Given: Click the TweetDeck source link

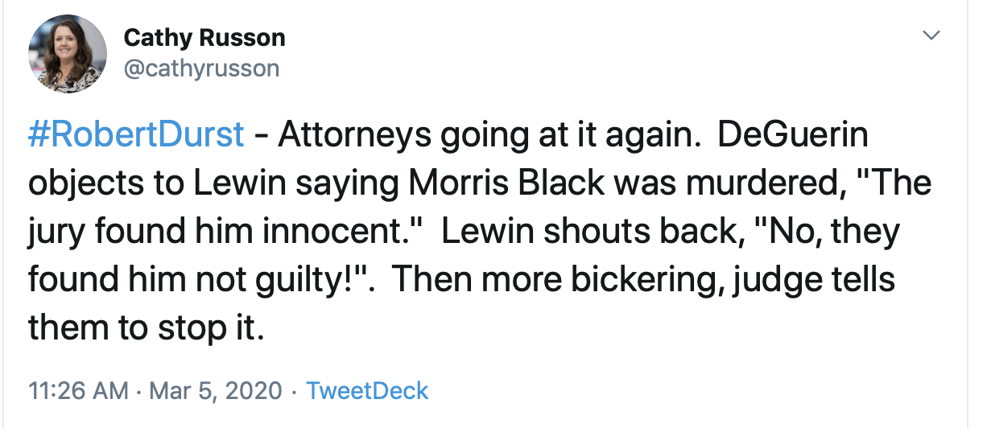Looking at the screenshot, I should click(x=368, y=391).
